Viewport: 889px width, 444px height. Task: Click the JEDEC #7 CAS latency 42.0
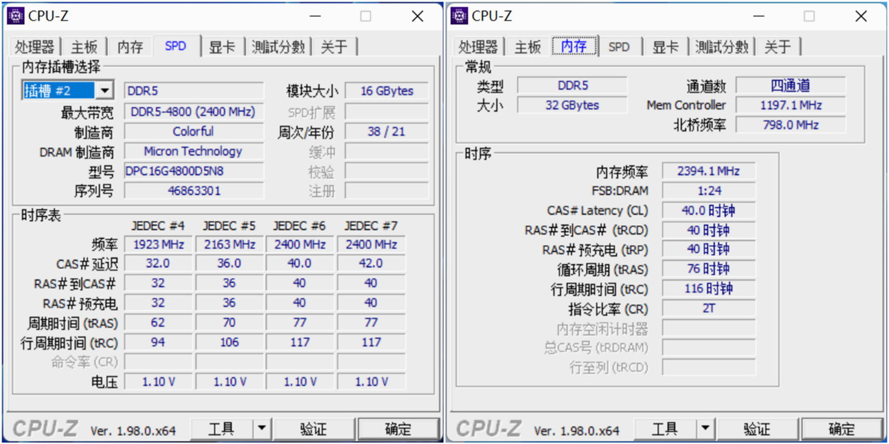[371, 263]
